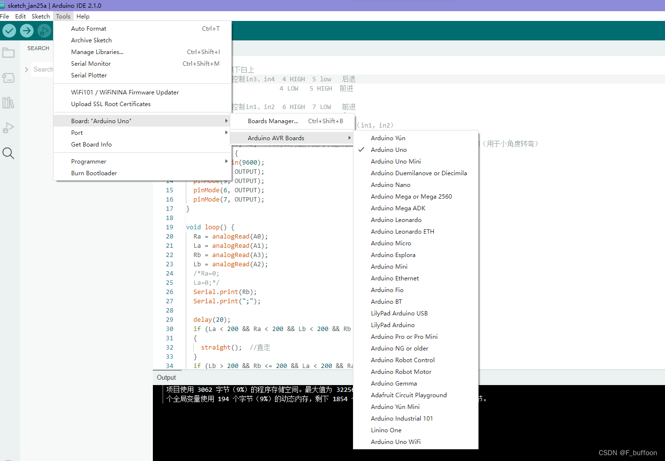
Task: Select the plain LilyPad Arduino entry
Action: tap(416, 325)
